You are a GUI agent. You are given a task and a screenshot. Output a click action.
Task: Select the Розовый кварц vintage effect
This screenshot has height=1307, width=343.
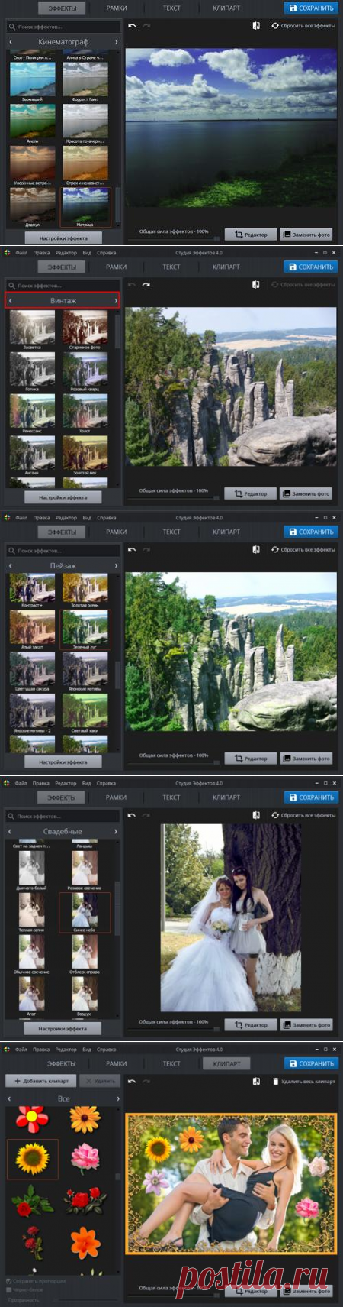pyautogui.click(x=85, y=371)
